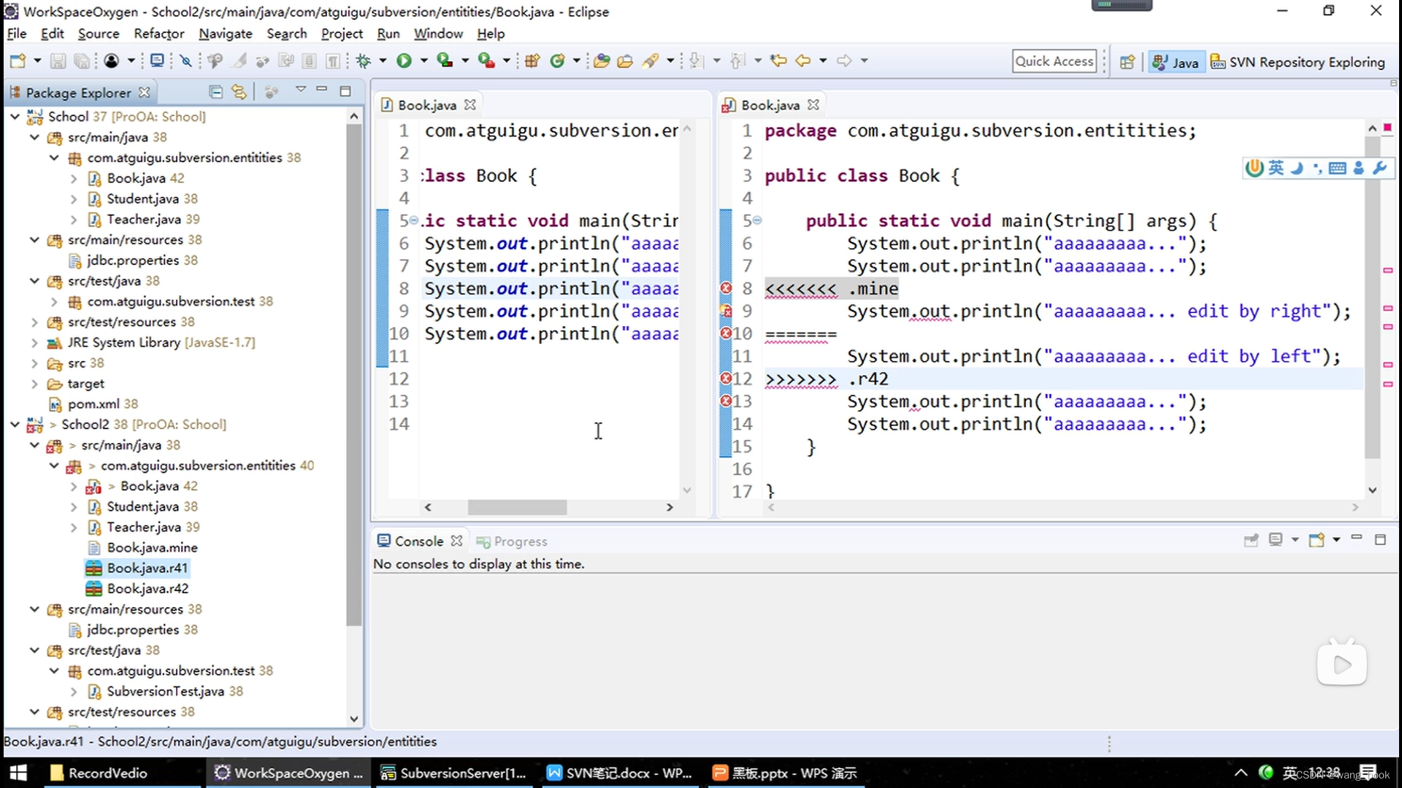Click the Back navigation arrow
Image resolution: width=1402 pixels, height=788 pixels.
click(803, 61)
